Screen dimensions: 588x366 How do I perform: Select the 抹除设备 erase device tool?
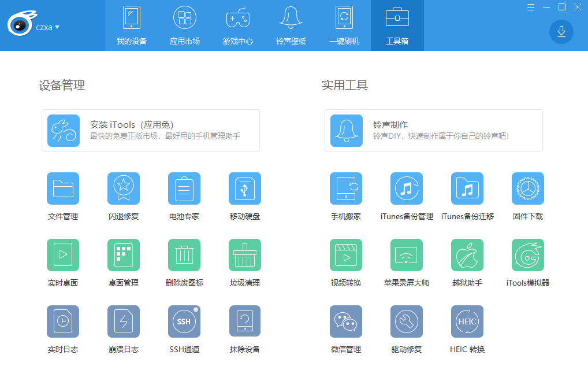tap(245, 321)
